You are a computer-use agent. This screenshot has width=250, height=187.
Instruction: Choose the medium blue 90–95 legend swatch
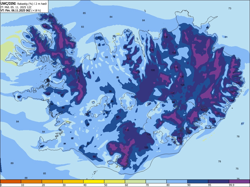click(x=198, y=182)
